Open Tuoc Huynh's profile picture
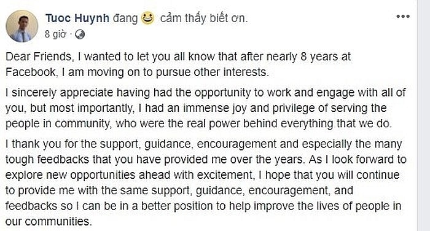Image resolution: width=430 pixels, height=231 pixels. [x=22, y=26]
